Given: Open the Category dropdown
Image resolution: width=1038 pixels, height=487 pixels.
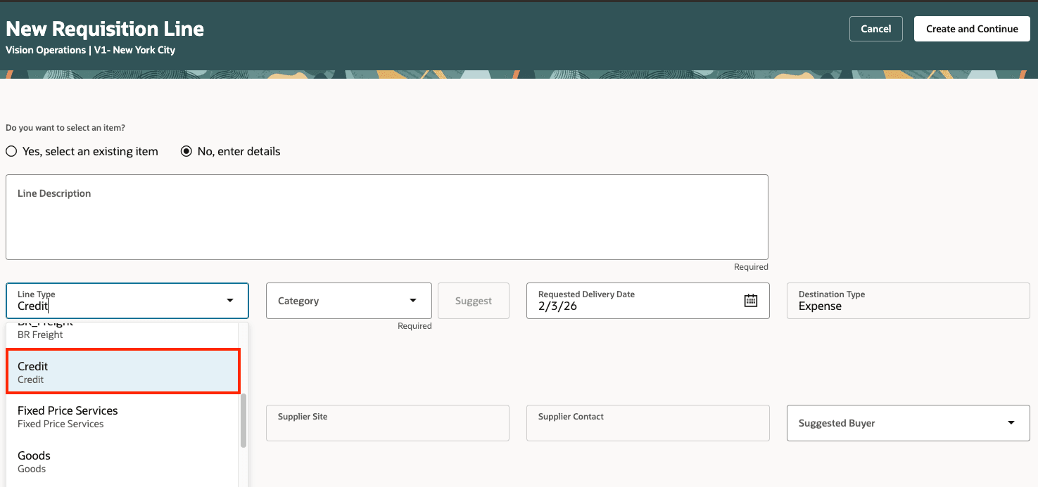Looking at the screenshot, I should [x=413, y=300].
